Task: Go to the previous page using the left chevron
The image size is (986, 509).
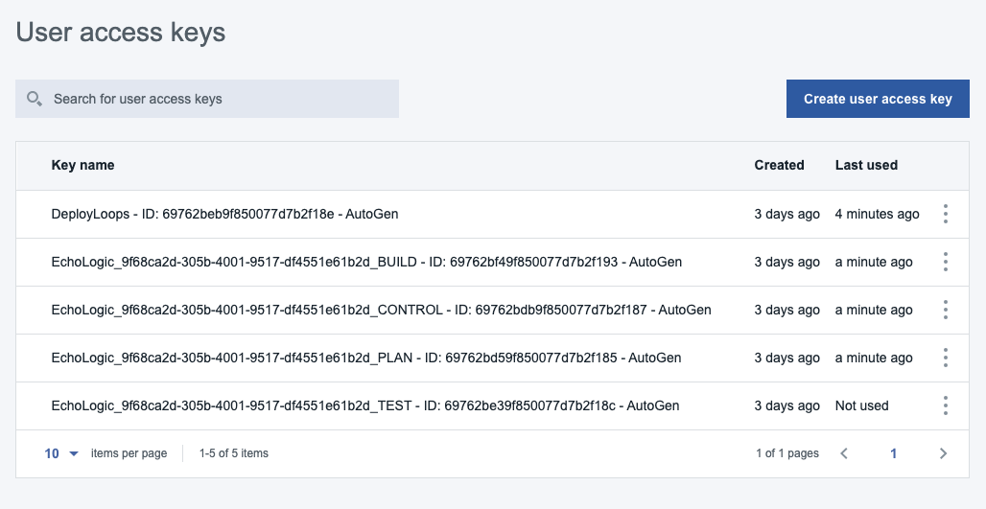Action: pyautogui.click(x=844, y=453)
